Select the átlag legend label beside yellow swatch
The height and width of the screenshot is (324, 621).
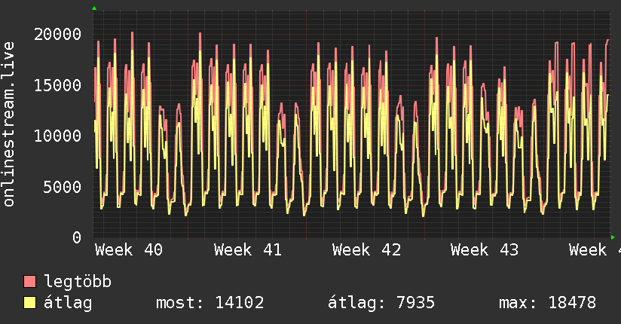click(x=67, y=303)
